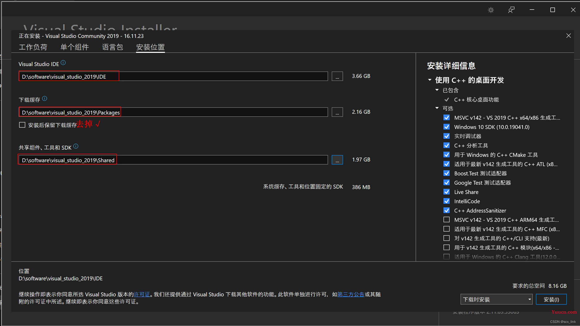This screenshot has height=326, width=580.
Task: Click browse button for Shared SDK path
Action: [337, 160]
